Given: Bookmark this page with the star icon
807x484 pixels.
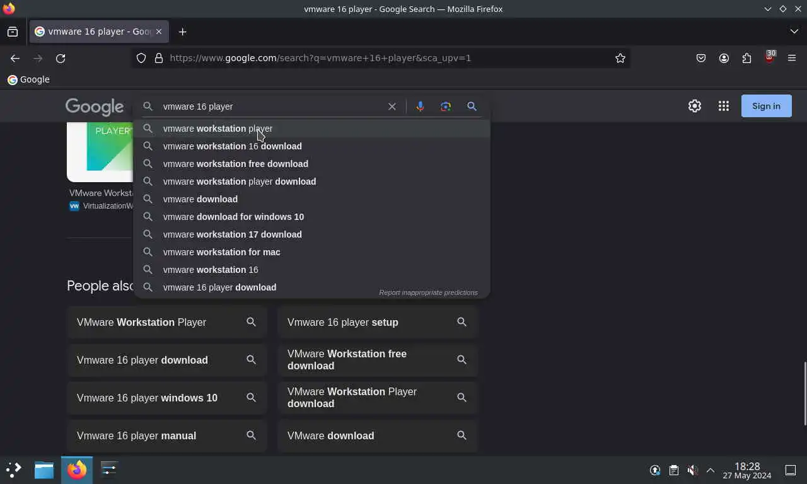Looking at the screenshot, I should [620, 58].
